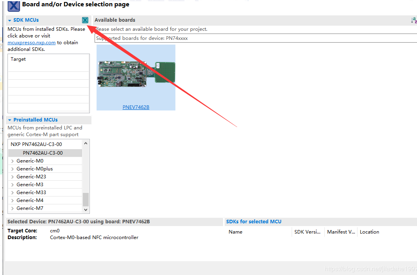Click the MCU list scrollbar thumb

tap(86, 199)
